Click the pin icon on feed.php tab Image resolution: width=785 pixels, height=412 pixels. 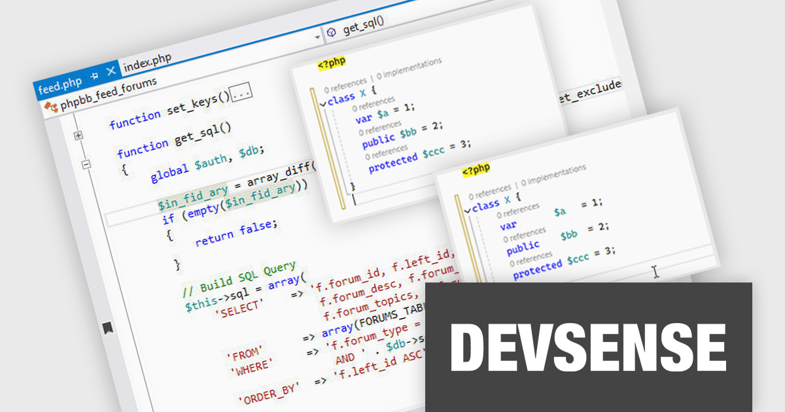click(94, 75)
